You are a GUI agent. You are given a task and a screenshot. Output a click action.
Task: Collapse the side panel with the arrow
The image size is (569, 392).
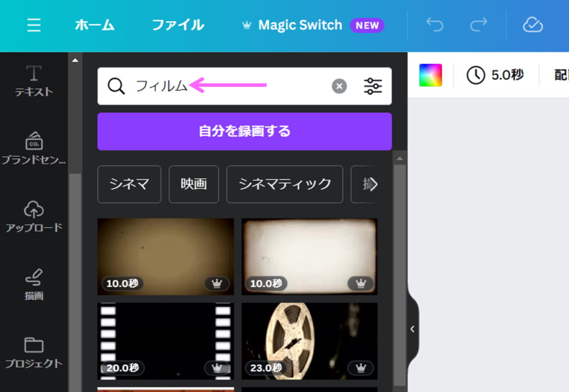point(412,329)
